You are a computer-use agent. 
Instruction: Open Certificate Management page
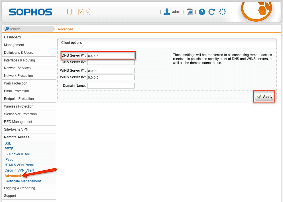click(23, 181)
